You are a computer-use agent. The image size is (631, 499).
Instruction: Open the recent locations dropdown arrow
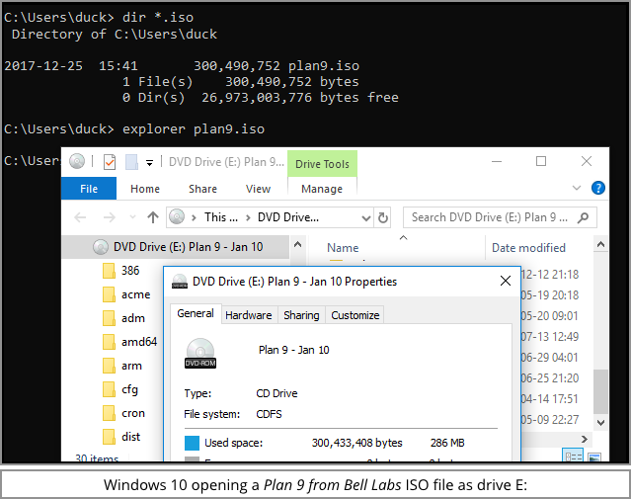[132, 217]
